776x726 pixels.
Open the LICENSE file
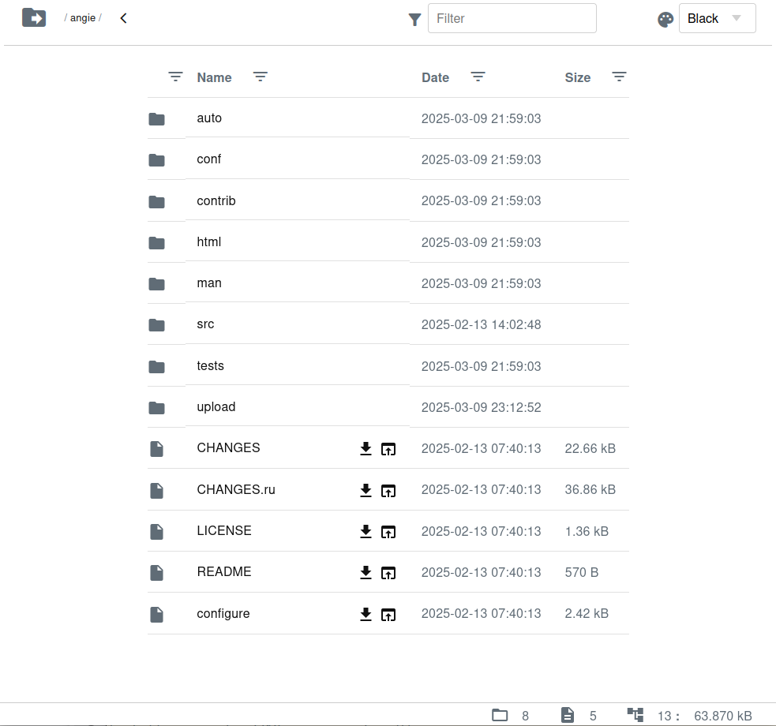click(224, 531)
